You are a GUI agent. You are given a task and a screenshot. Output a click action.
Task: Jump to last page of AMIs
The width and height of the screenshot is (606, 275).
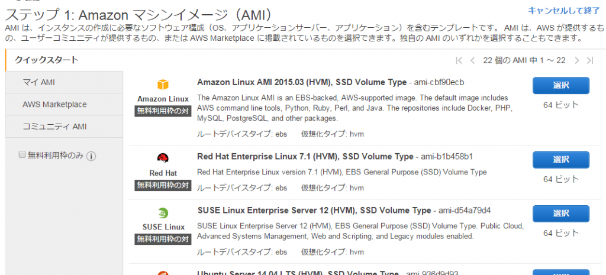click(590, 60)
